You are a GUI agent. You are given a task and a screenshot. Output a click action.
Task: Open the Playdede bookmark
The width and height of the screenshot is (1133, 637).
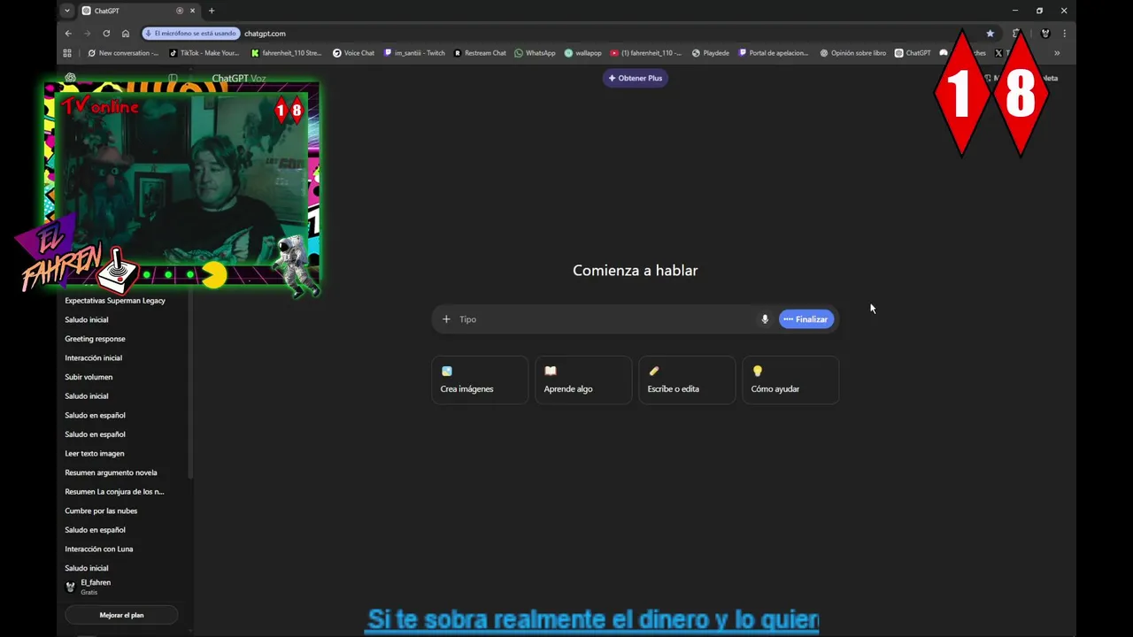(711, 53)
